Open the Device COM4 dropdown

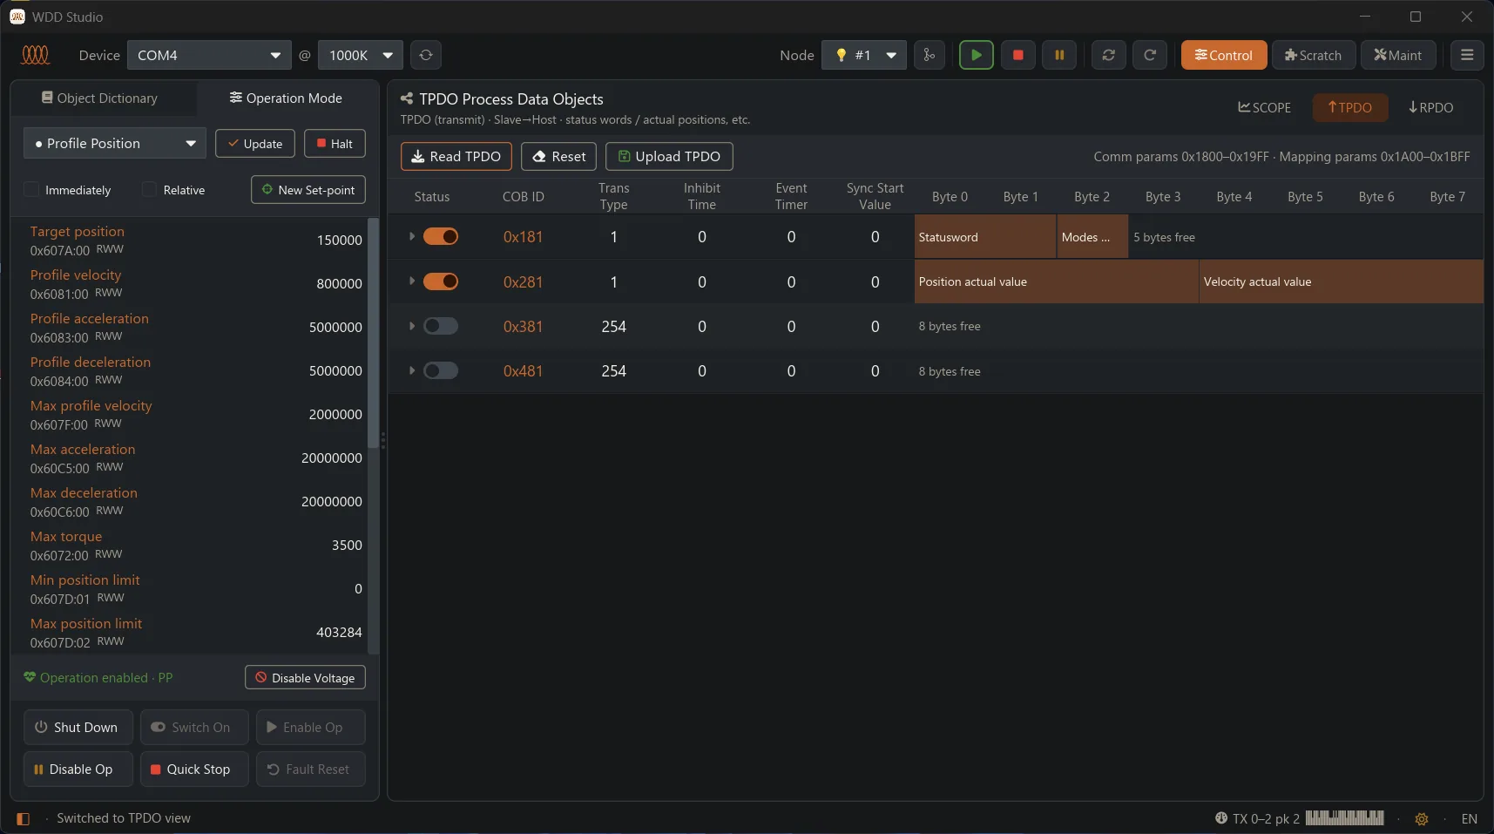[x=209, y=55]
